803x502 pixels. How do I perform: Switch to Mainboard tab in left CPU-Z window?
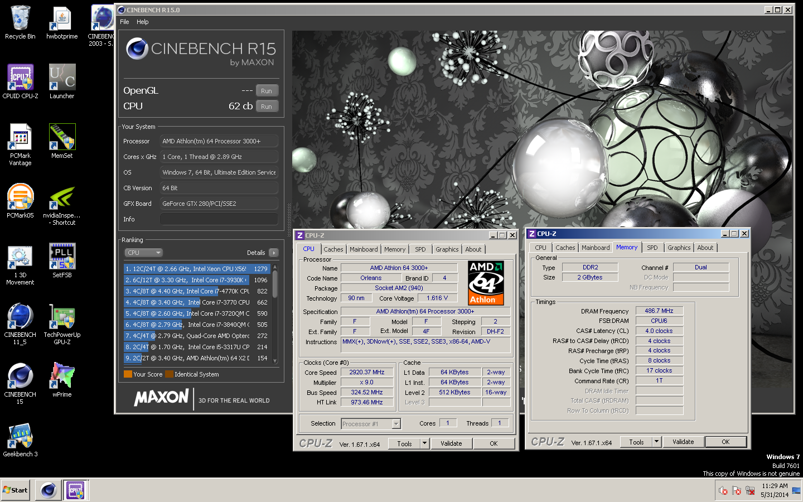pos(364,249)
